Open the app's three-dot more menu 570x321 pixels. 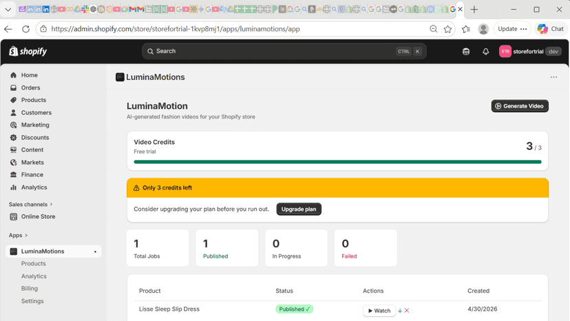click(553, 77)
